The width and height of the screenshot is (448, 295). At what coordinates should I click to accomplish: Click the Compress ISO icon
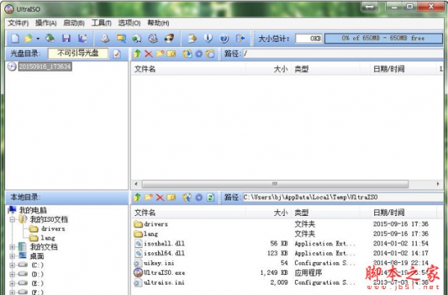click(x=121, y=38)
